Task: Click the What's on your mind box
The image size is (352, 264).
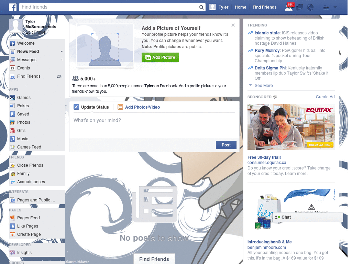Action: click(x=154, y=125)
